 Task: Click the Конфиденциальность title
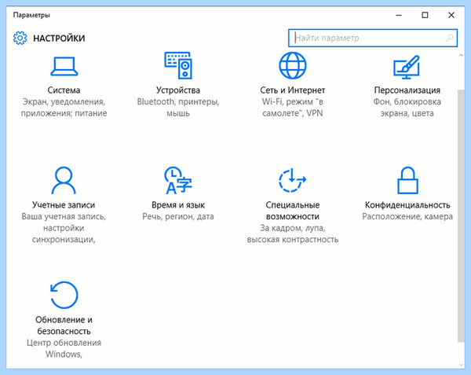pos(407,205)
